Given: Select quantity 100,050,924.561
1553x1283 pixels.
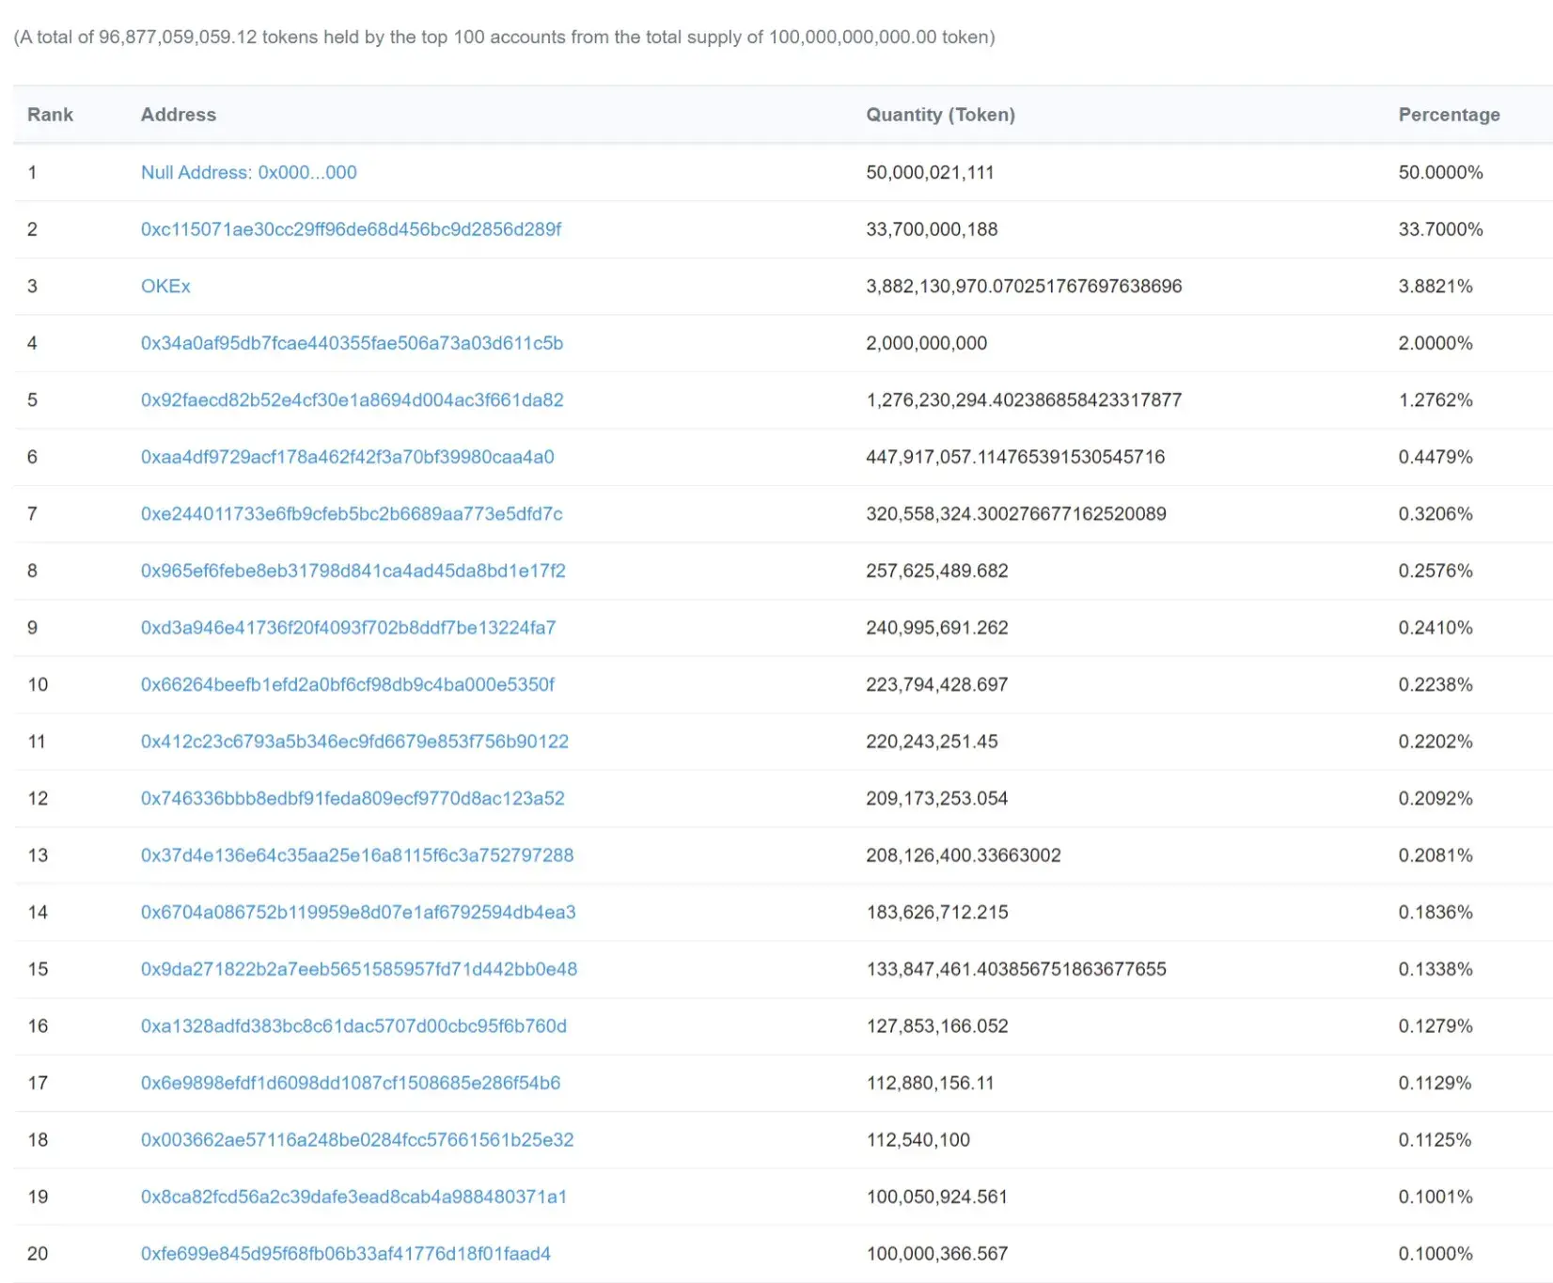Looking at the screenshot, I should coord(936,1197).
